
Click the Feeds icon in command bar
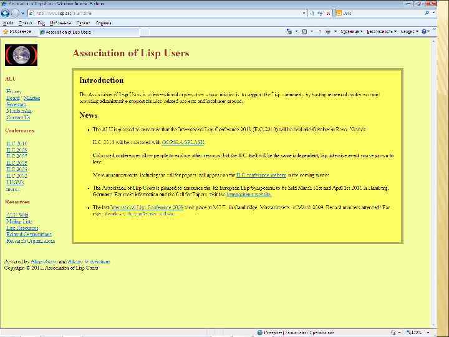(304, 32)
